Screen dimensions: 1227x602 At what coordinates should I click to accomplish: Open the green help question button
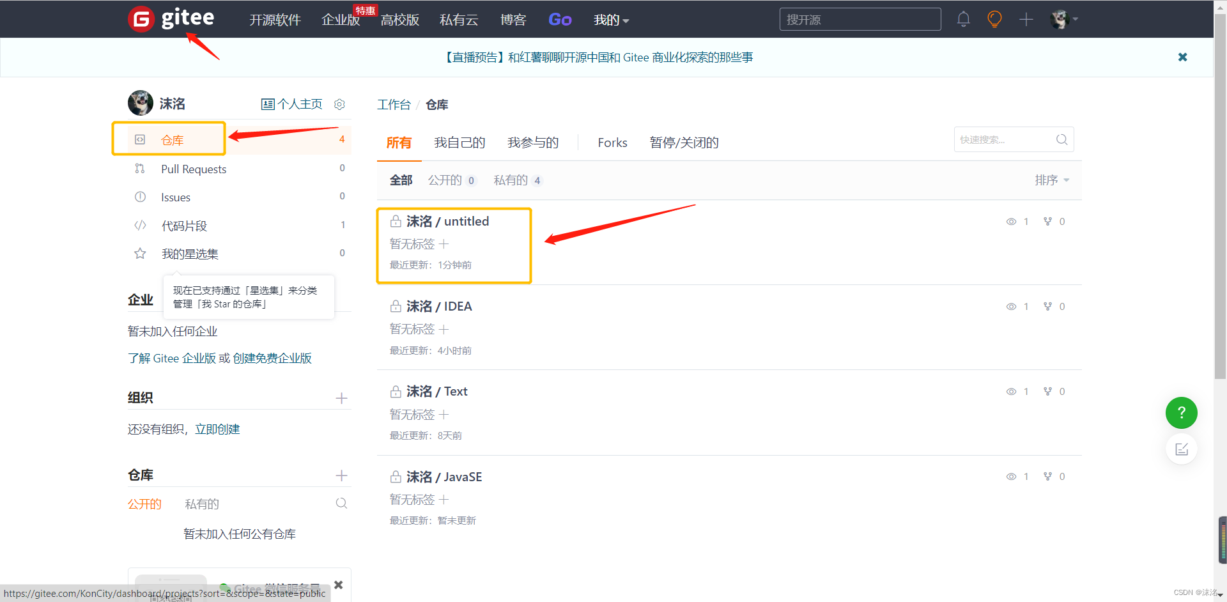click(x=1182, y=413)
